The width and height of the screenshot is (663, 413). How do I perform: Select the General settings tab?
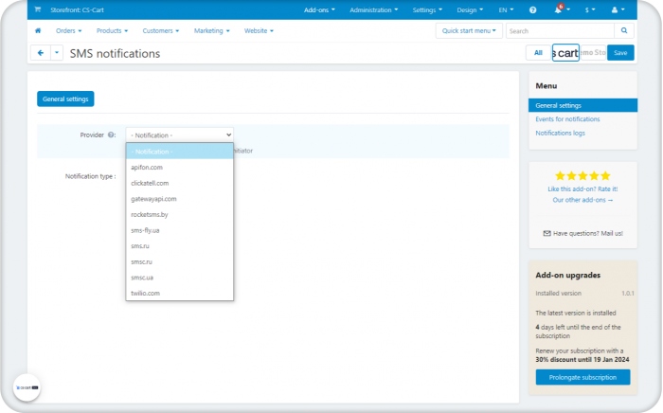(65, 99)
